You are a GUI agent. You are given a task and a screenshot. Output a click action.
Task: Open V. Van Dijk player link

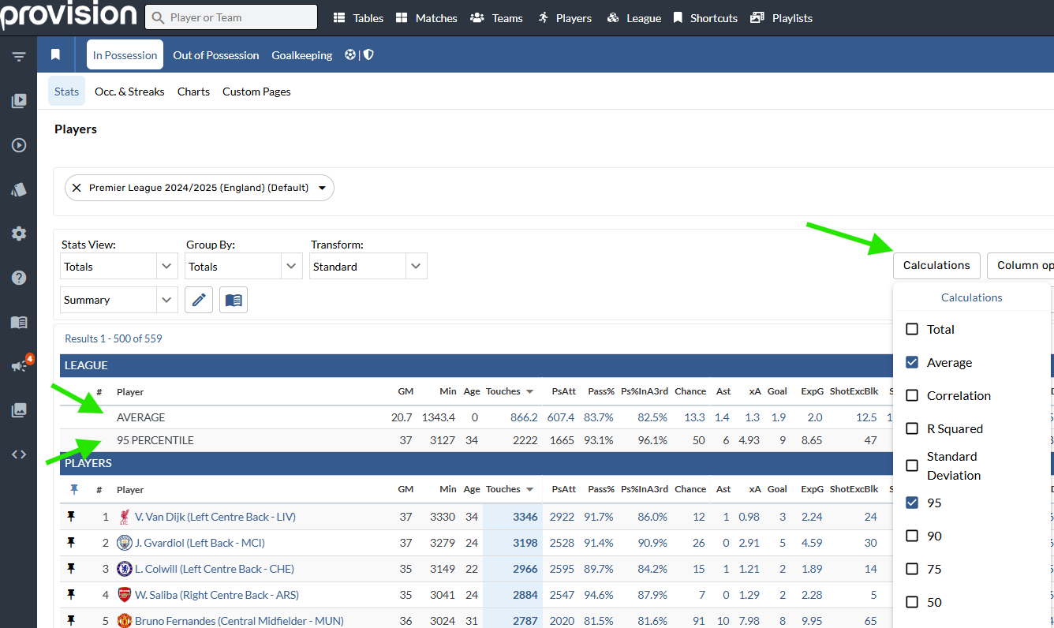click(215, 517)
